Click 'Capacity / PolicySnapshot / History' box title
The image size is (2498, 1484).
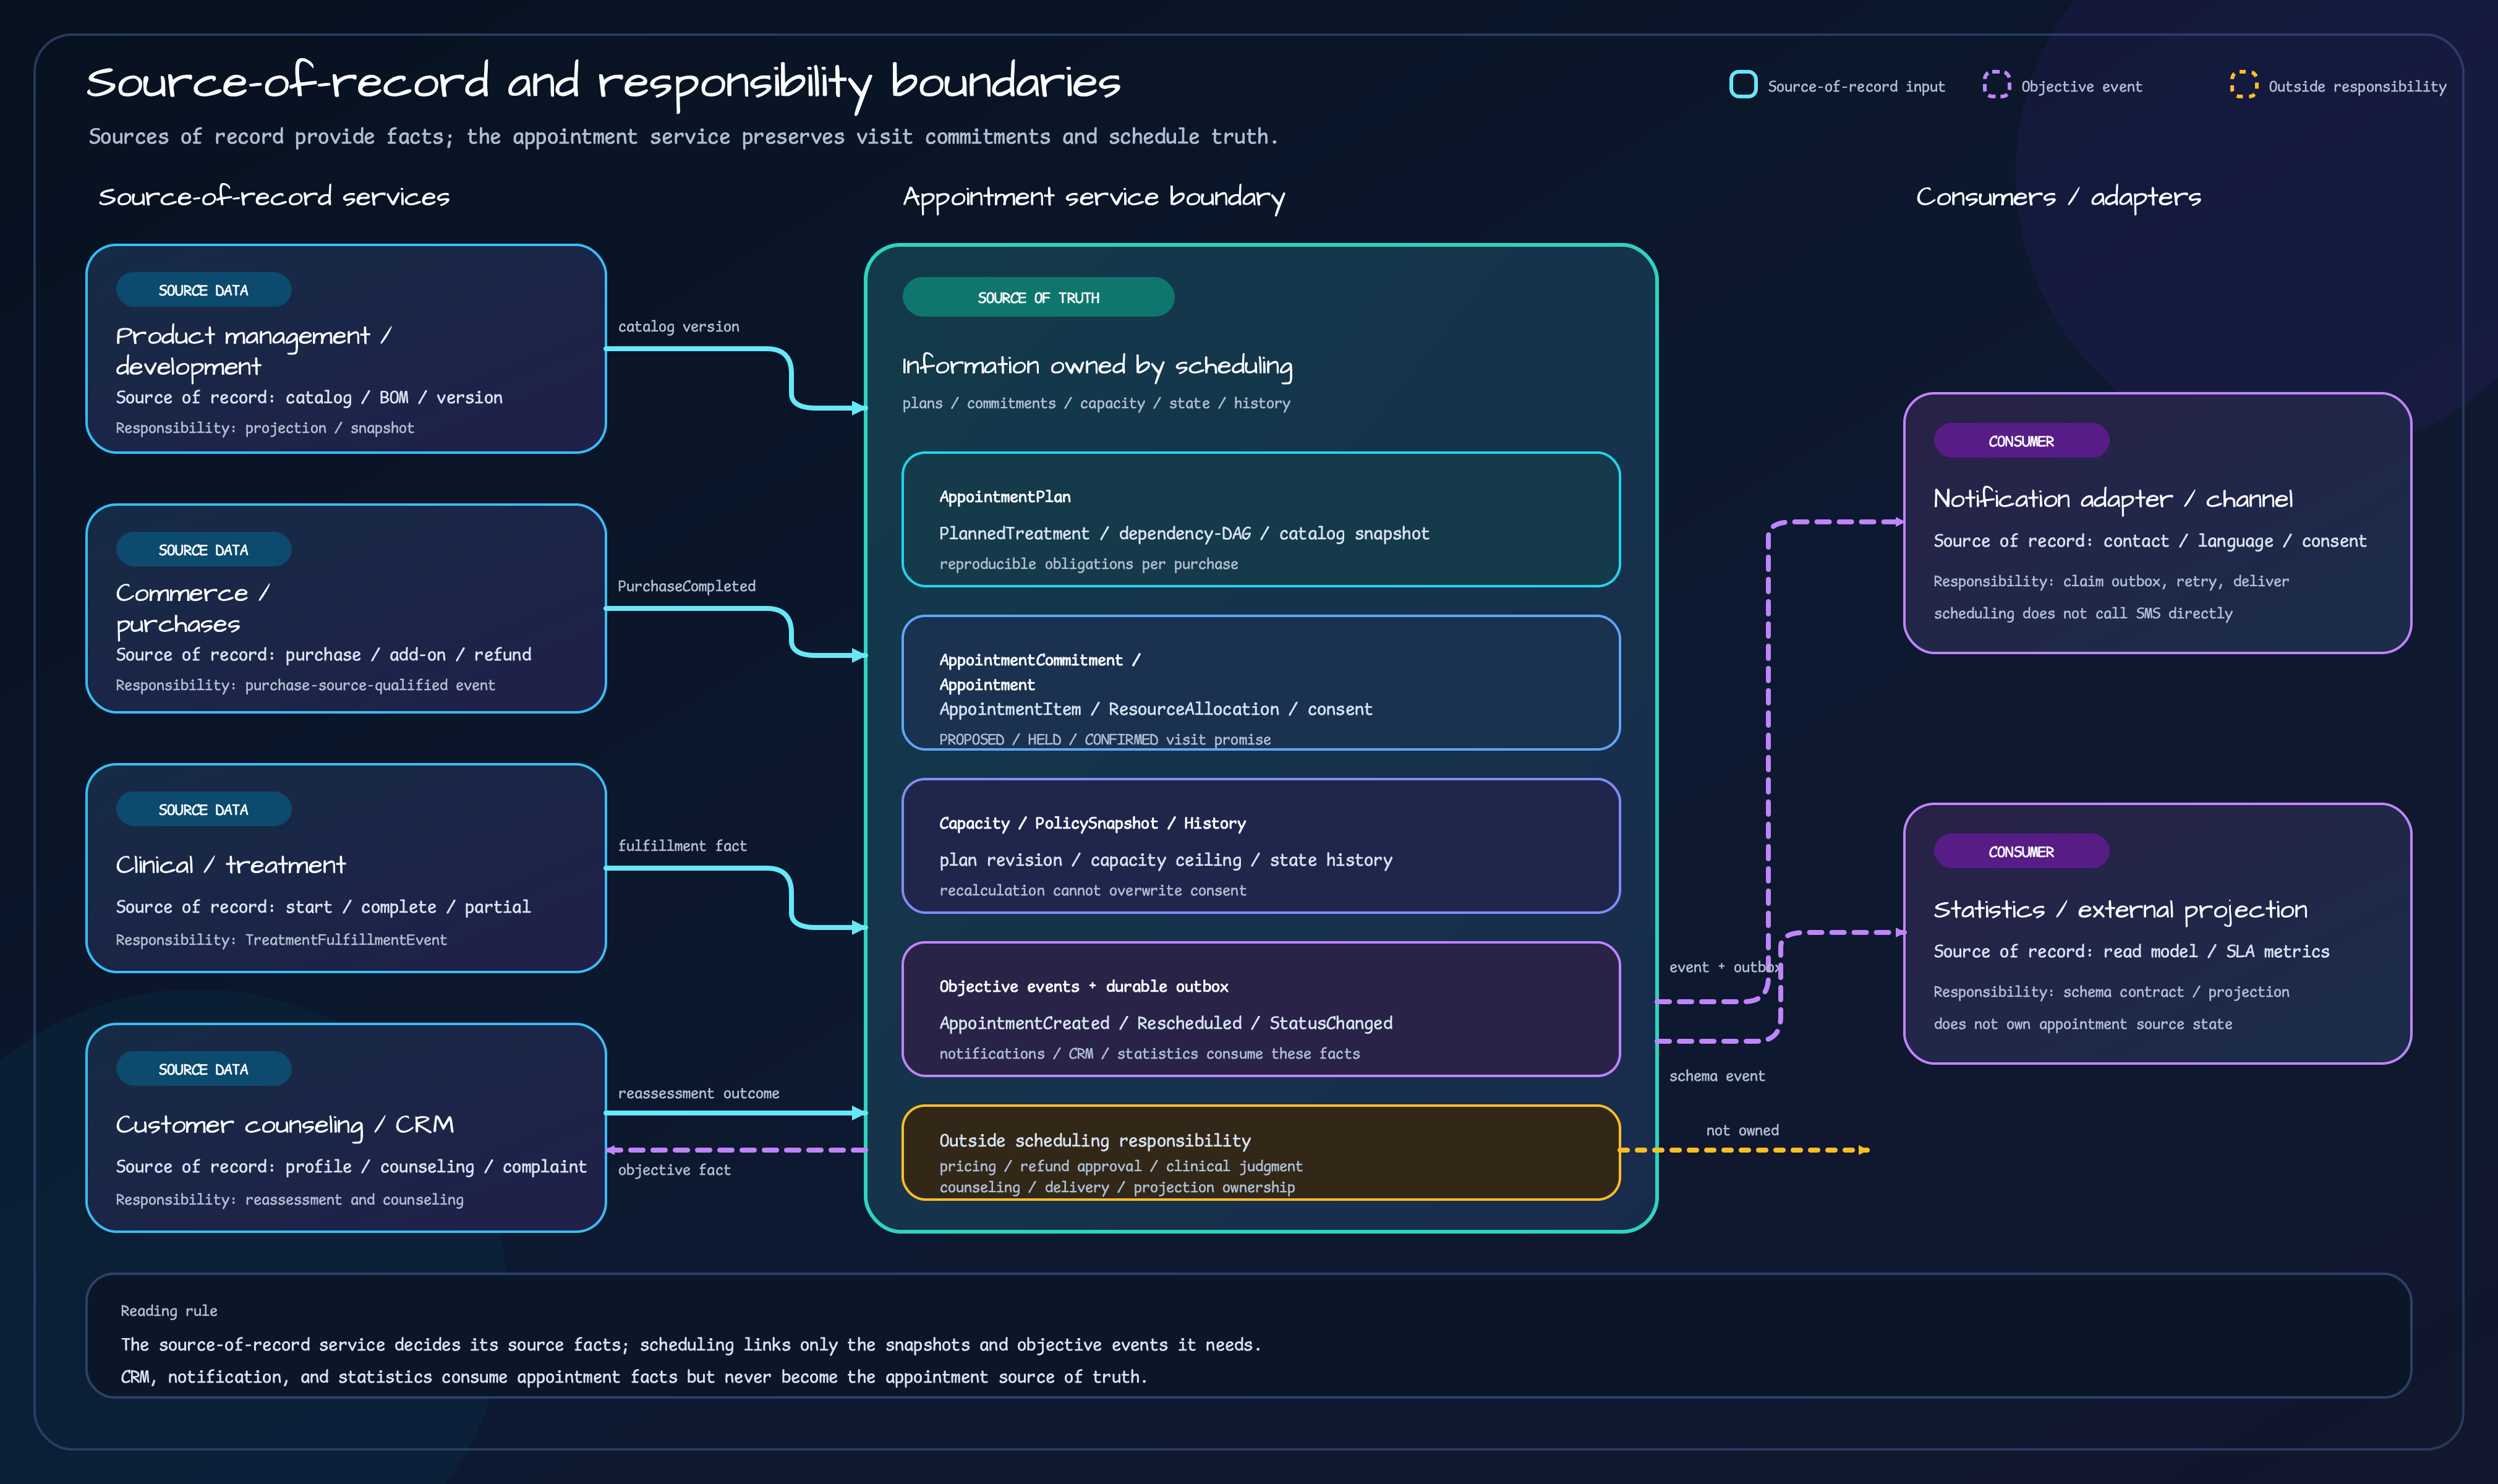click(x=1092, y=823)
